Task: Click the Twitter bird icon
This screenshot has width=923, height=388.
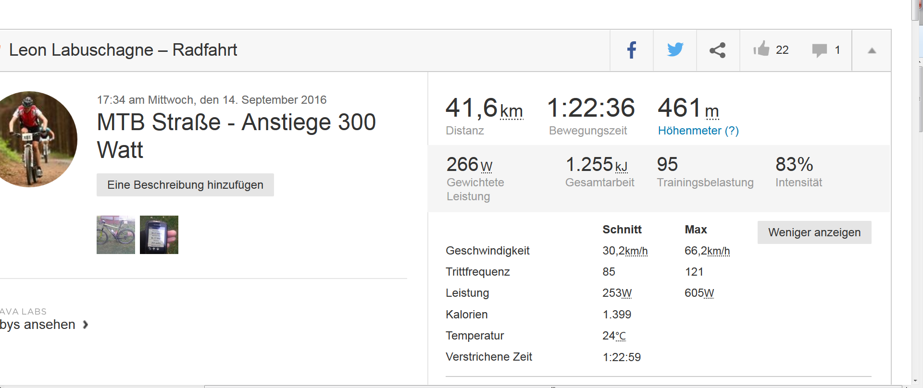Action: pyautogui.click(x=675, y=50)
